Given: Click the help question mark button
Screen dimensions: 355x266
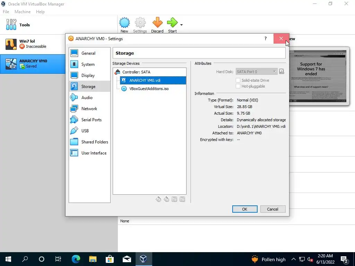Looking at the screenshot, I should [266, 38].
